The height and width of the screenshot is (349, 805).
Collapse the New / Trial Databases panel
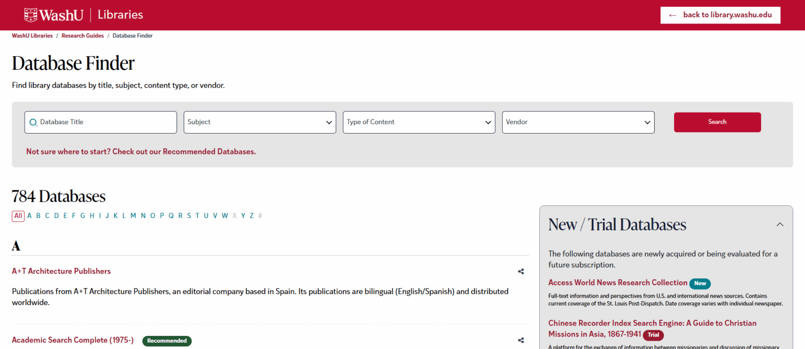779,224
